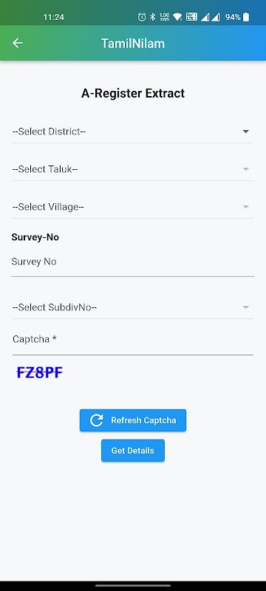The image size is (266, 591).
Task: Open the Select District dropdown
Action: click(132, 131)
